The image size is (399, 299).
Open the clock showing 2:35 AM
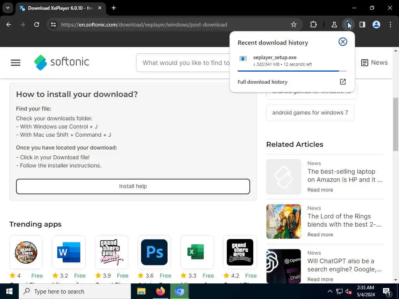coord(365,291)
